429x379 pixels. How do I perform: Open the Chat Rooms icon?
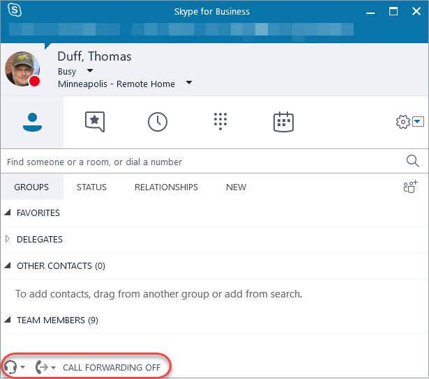[x=95, y=122]
